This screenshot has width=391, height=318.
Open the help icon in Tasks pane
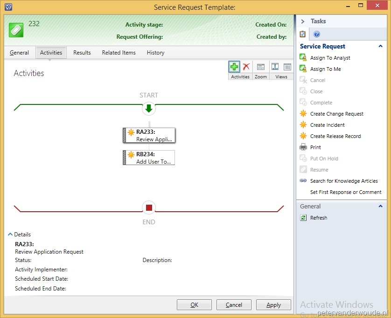click(x=317, y=34)
